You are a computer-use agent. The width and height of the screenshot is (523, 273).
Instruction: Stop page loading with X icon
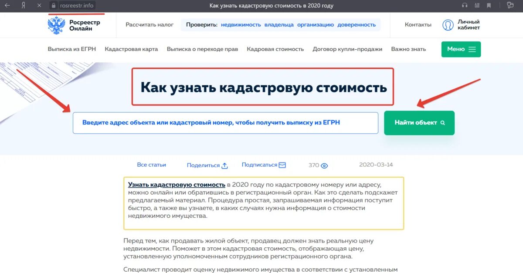tap(39, 6)
